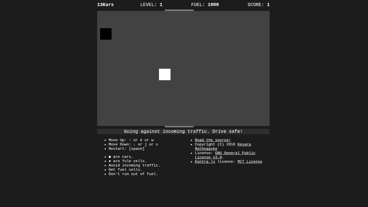Open the Kontra.js link
The image size is (368, 207).
[x=205, y=162]
